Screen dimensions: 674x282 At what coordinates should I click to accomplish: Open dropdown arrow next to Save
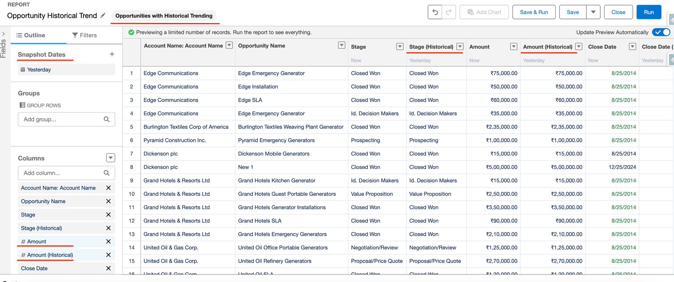(x=593, y=12)
